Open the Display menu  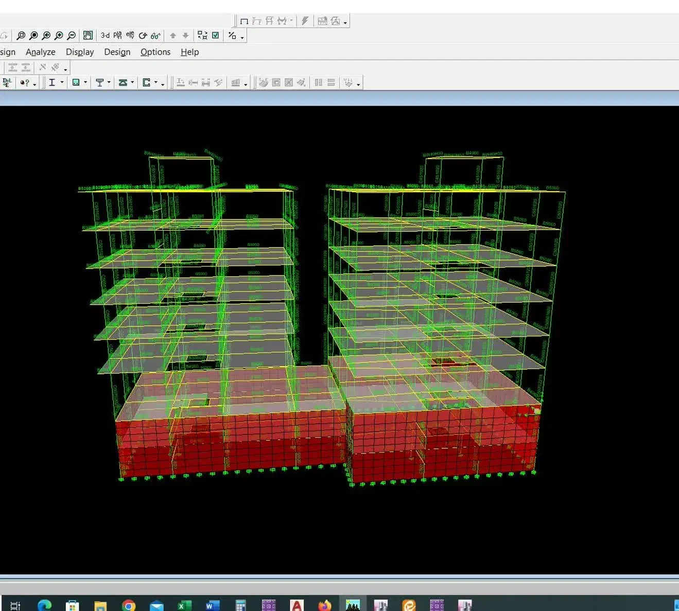tap(80, 52)
